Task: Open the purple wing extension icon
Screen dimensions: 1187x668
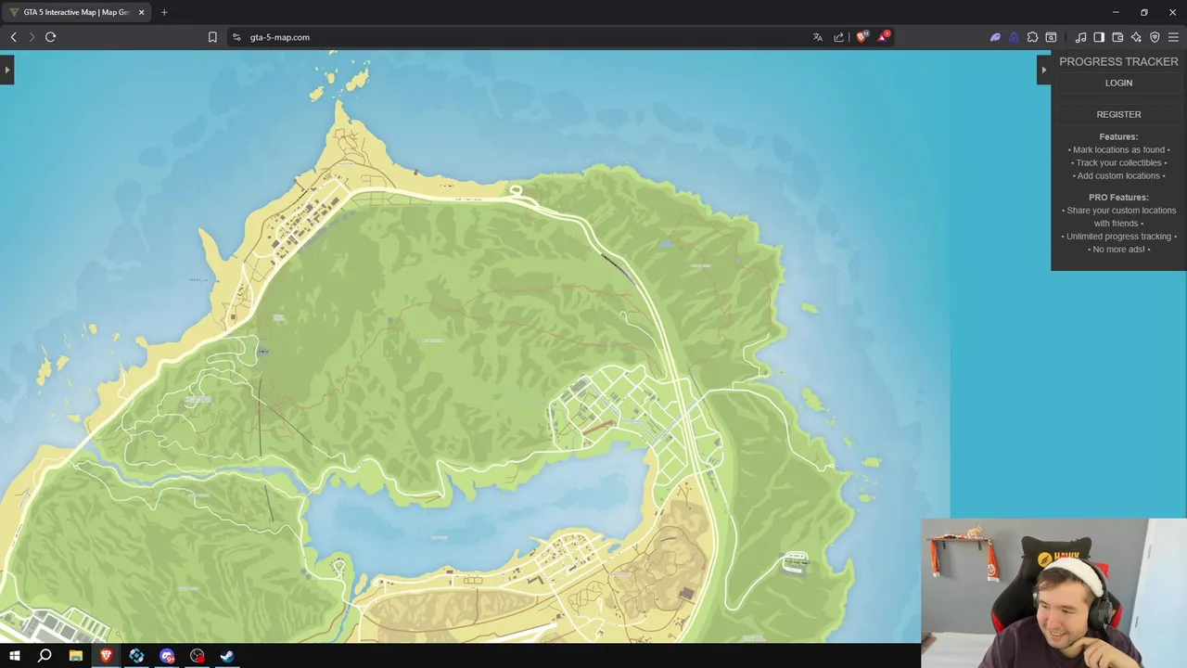Action: click(x=995, y=37)
